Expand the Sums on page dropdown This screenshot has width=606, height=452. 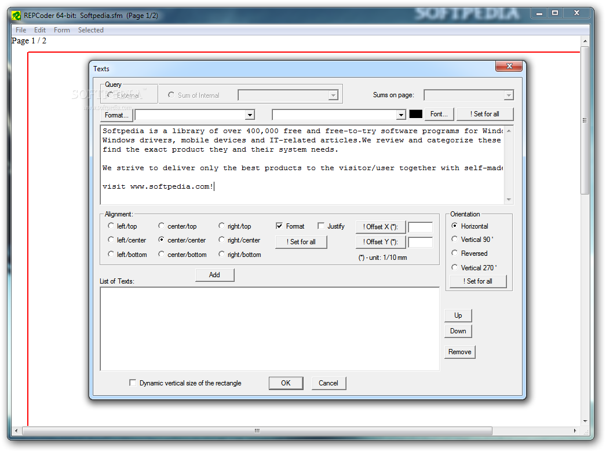click(x=509, y=95)
